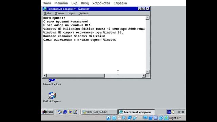Close the Notepad window
The image size is (217, 122).
point(147,9)
